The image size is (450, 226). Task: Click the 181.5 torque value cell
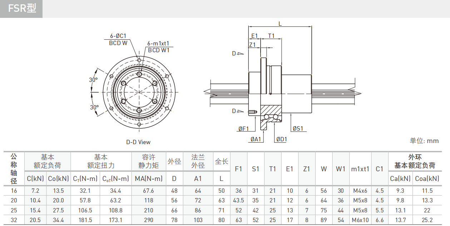click(85, 220)
